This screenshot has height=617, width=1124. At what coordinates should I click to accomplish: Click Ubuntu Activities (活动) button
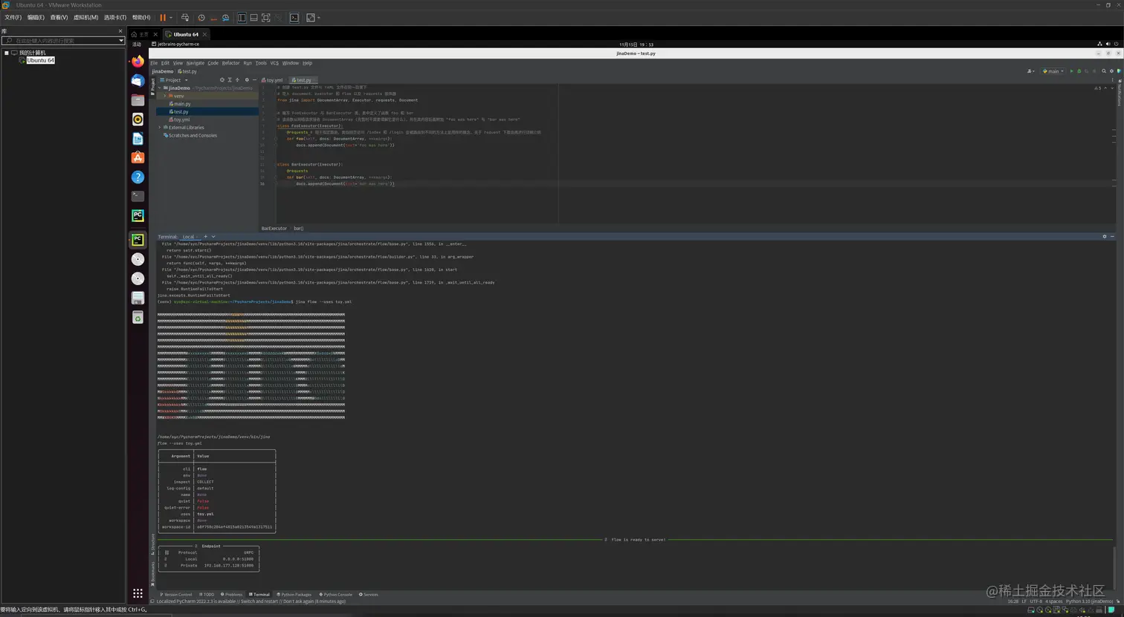(x=137, y=45)
